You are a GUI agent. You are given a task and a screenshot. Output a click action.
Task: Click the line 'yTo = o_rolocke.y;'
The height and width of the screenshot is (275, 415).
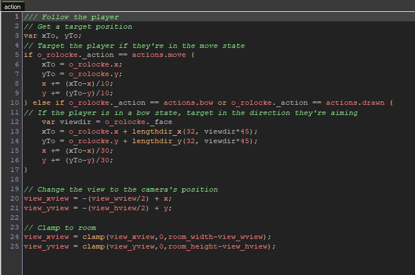pos(82,74)
